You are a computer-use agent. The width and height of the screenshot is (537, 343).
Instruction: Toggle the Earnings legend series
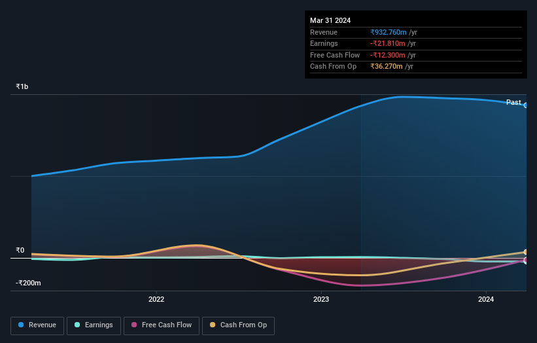[94, 325]
